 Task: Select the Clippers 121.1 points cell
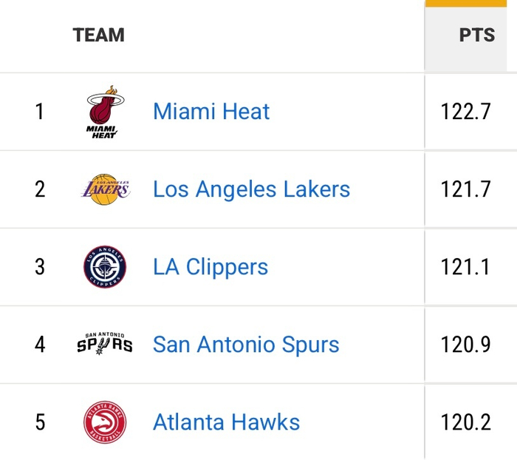coord(466,267)
